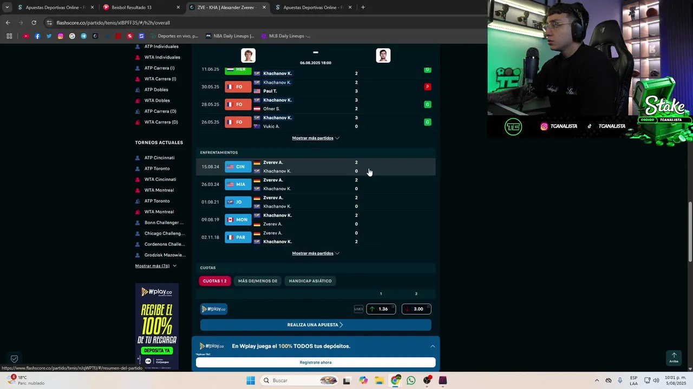Open the Twitter bookmark icon
The height and width of the screenshot is (389, 693).
click(49, 36)
